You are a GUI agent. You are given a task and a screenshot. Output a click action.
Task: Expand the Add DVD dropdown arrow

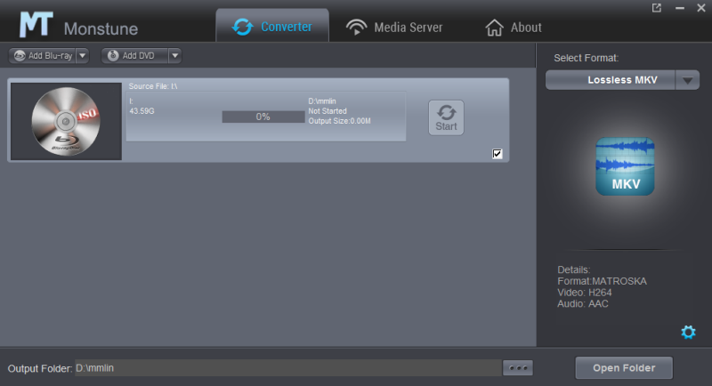pos(174,56)
